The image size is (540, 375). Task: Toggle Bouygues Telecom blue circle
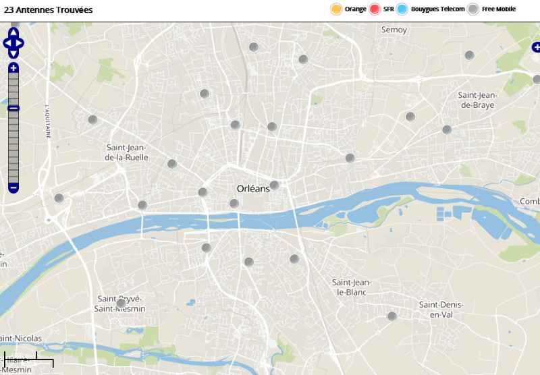[x=403, y=9]
